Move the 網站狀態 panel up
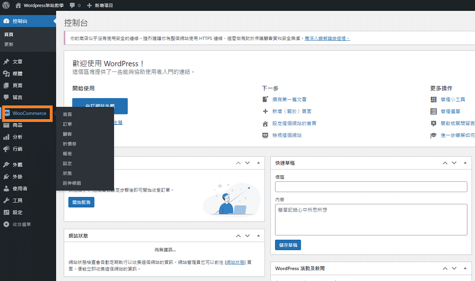475x281 pixels. point(238,235)
